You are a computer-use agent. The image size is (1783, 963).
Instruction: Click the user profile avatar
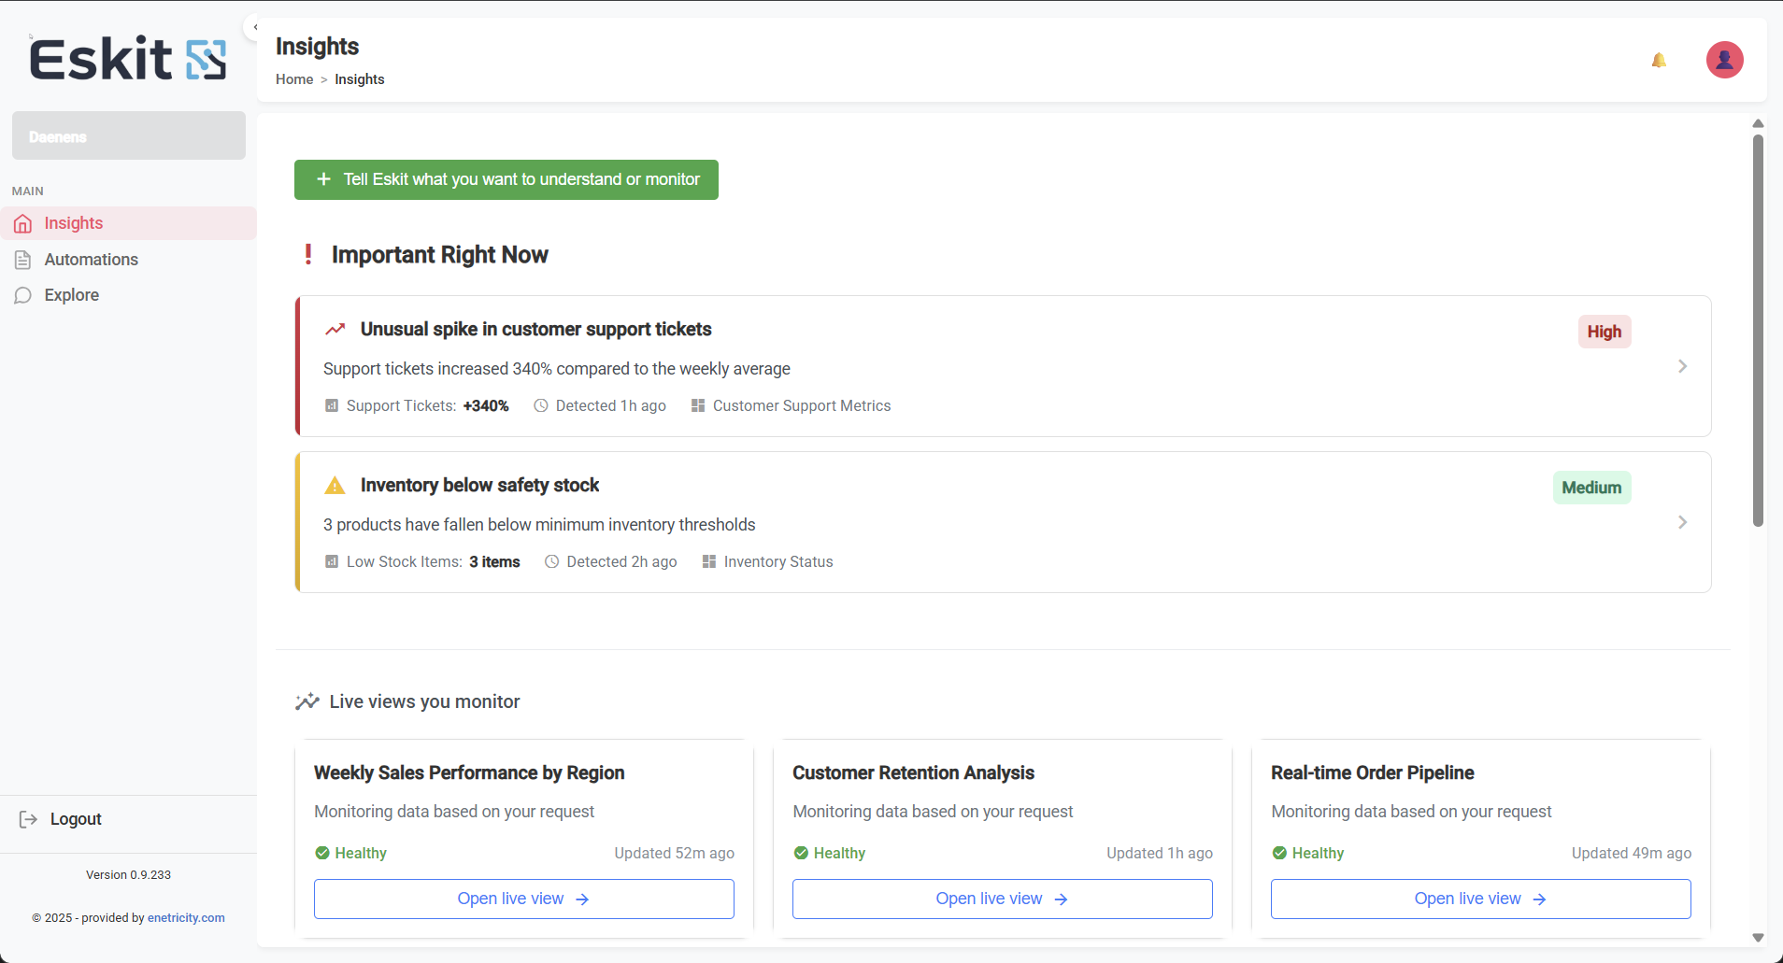pyautogui.click(x=1724, y=59)
